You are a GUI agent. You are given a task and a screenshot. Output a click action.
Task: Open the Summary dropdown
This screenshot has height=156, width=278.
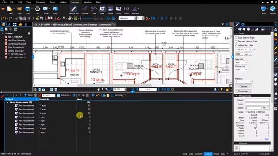[x=118, y=95]
